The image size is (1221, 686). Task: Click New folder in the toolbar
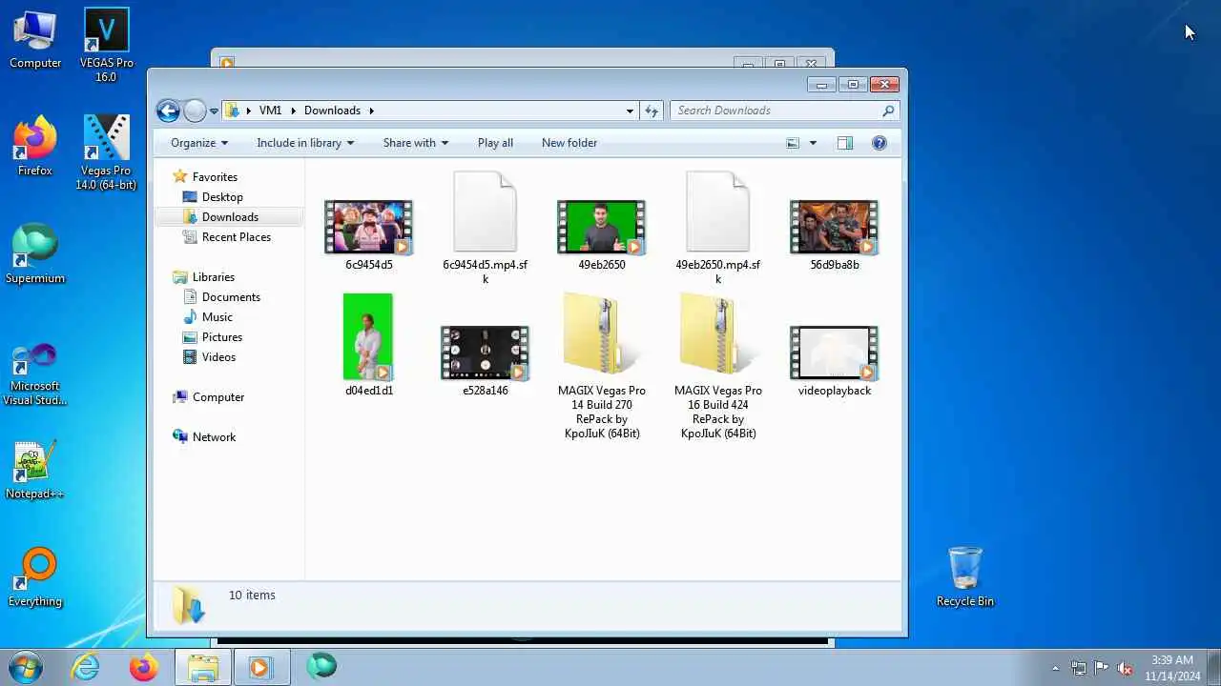569,143
